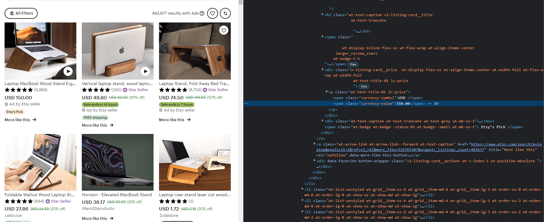Select the currency-symbol span line in DevTools
The image size is (544, 222).
tap(377, 98)
